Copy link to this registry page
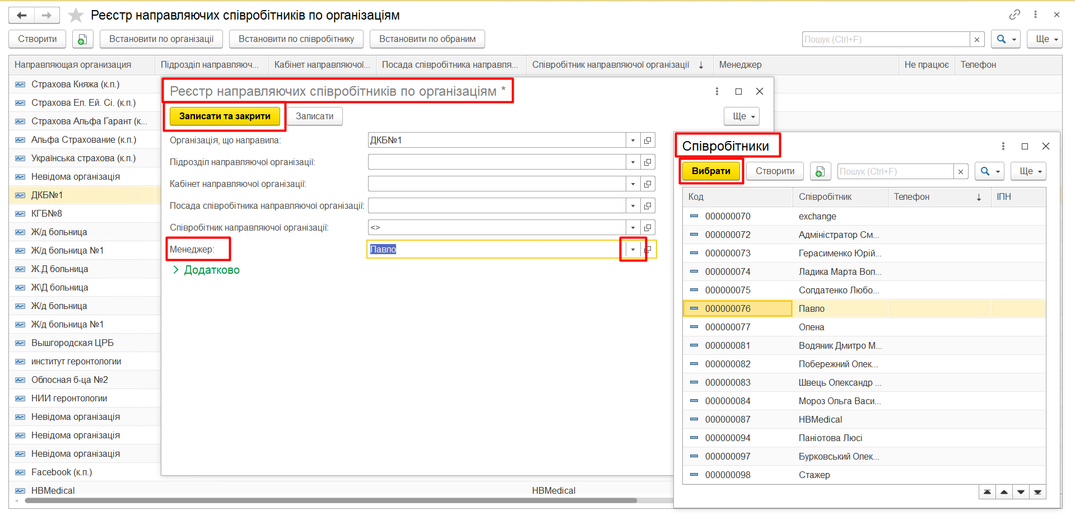Screen dimensions: 1075x515 (x=1014, y=15)
